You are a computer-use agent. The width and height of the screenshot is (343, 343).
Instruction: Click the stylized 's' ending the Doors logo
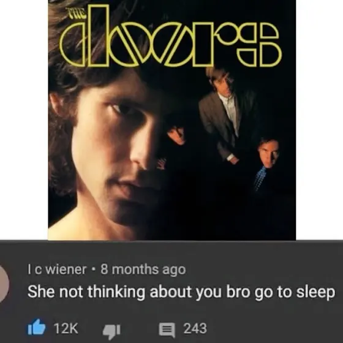tap(260, 44)
